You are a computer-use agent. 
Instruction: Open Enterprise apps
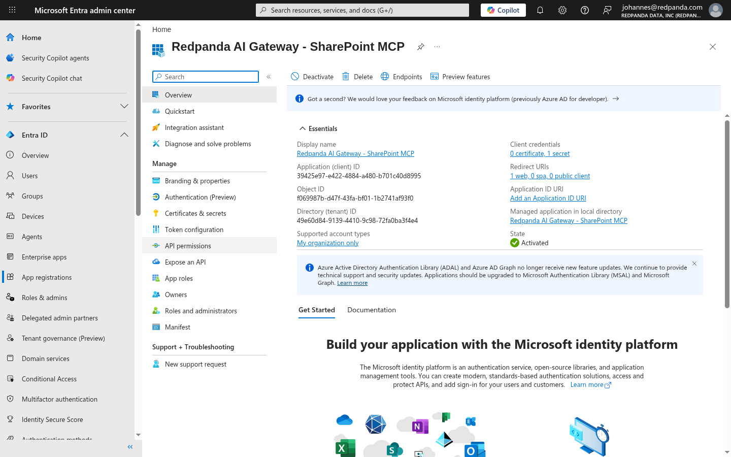pyautogui.click(x=67, y=257)
